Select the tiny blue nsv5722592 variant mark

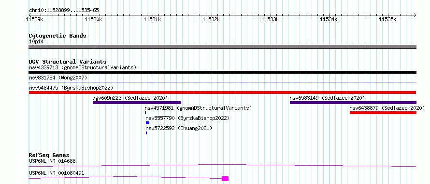[146, 133]
